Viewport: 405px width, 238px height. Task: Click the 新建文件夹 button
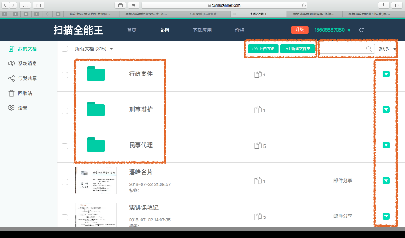[298, 49]
